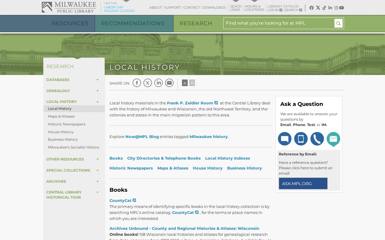
Task: Follow the Now@MPL Blog link
Action: coord(142,136)
